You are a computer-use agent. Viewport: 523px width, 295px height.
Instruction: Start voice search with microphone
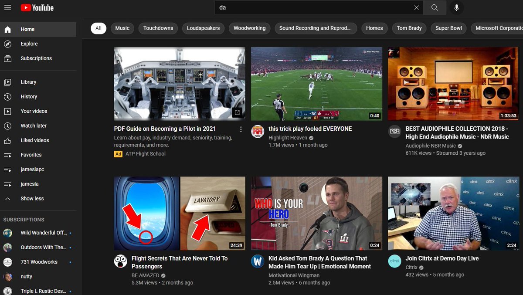(457, 7)
